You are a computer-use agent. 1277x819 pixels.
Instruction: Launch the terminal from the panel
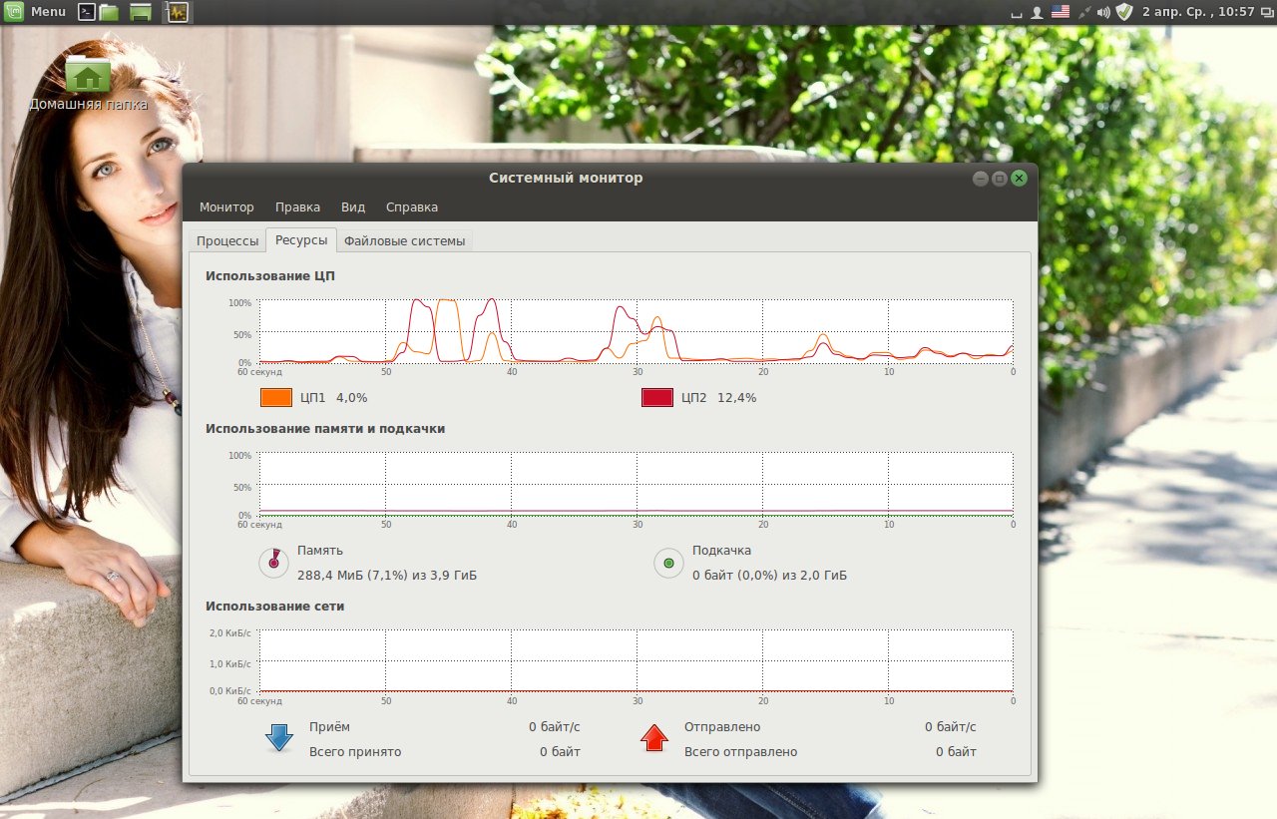pos(87,12)
